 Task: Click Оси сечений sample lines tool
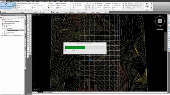pos(77,6)
